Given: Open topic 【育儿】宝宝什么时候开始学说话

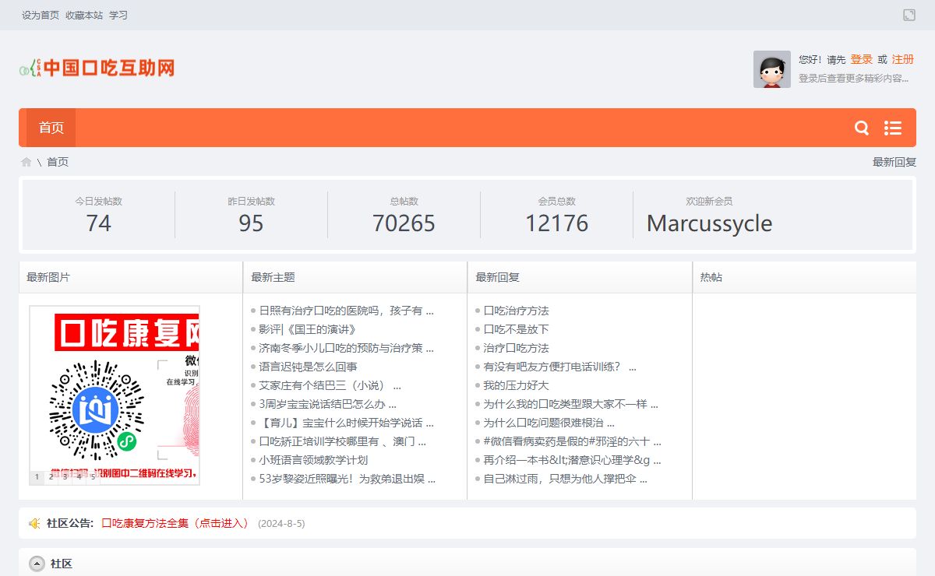Looking at the screenshot, I should (346, 423).
